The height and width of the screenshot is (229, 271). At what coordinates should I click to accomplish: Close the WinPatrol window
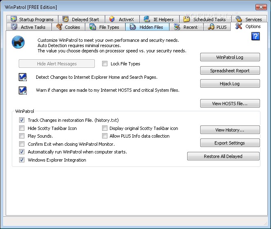[261, 7]
